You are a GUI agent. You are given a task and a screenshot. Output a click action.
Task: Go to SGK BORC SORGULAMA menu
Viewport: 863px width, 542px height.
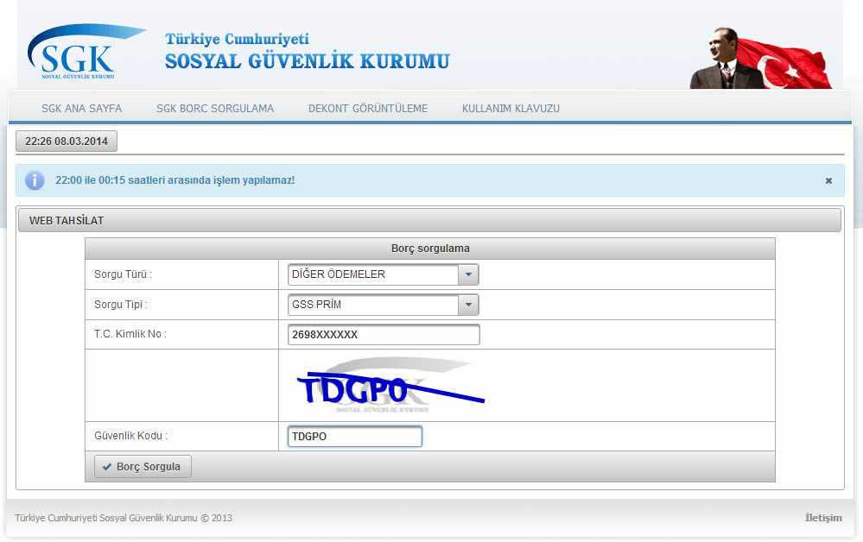(x=214, y=109)
